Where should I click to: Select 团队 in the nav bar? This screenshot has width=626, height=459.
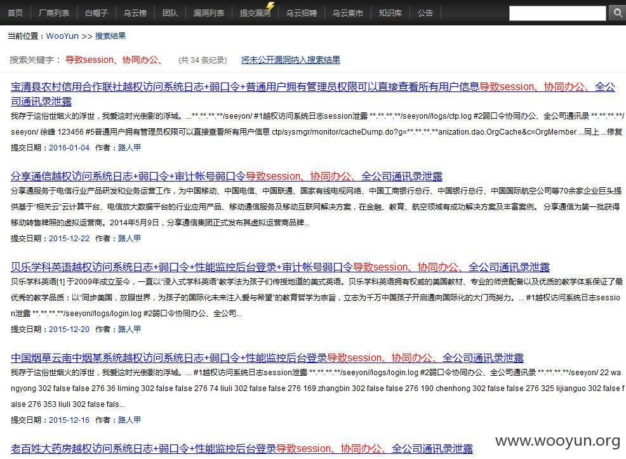click(x=170, y=13)
